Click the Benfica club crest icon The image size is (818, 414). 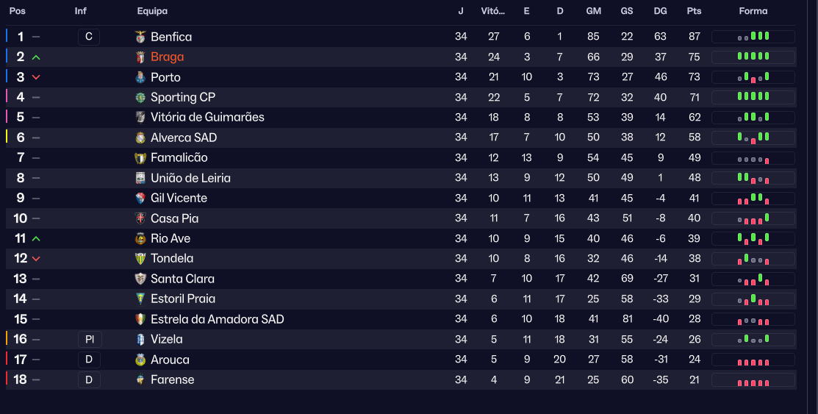click(x=140, y=37)
